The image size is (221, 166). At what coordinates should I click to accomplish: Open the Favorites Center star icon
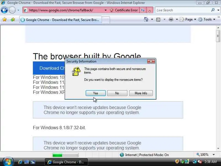click(4, 19)
